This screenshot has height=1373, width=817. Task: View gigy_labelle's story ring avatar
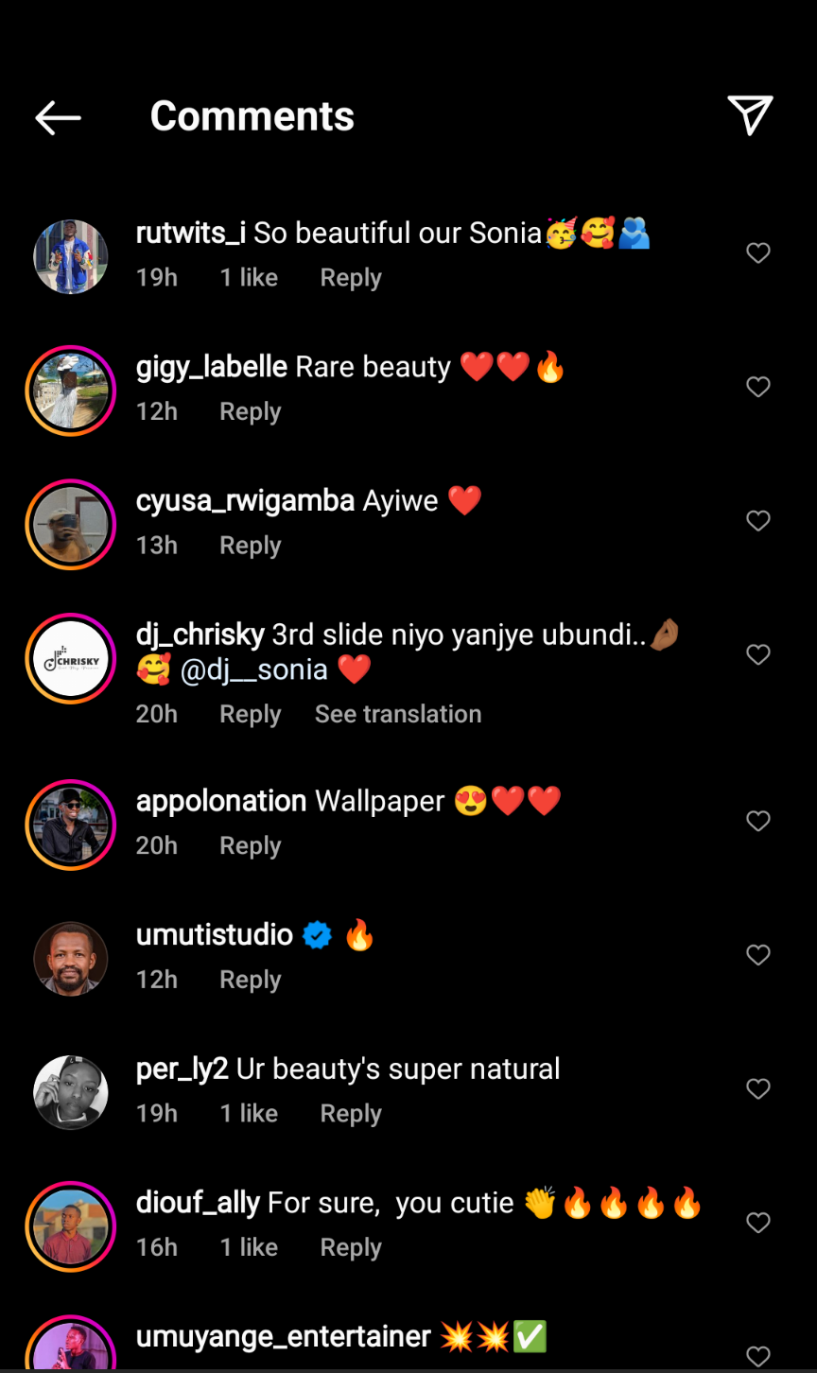click(x=71, y=391)
